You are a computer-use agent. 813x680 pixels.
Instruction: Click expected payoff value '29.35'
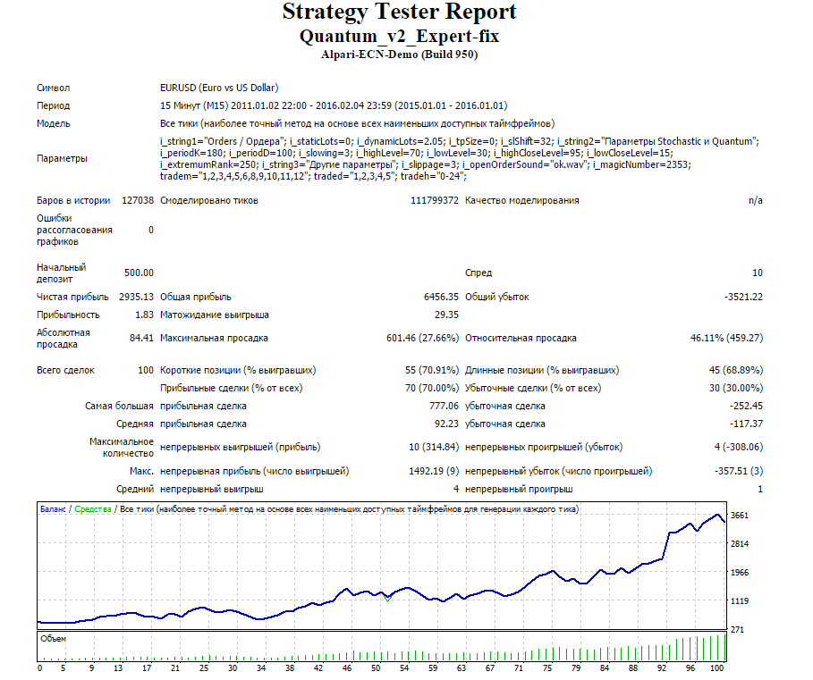pyautogui.click(x=446, y=315)
